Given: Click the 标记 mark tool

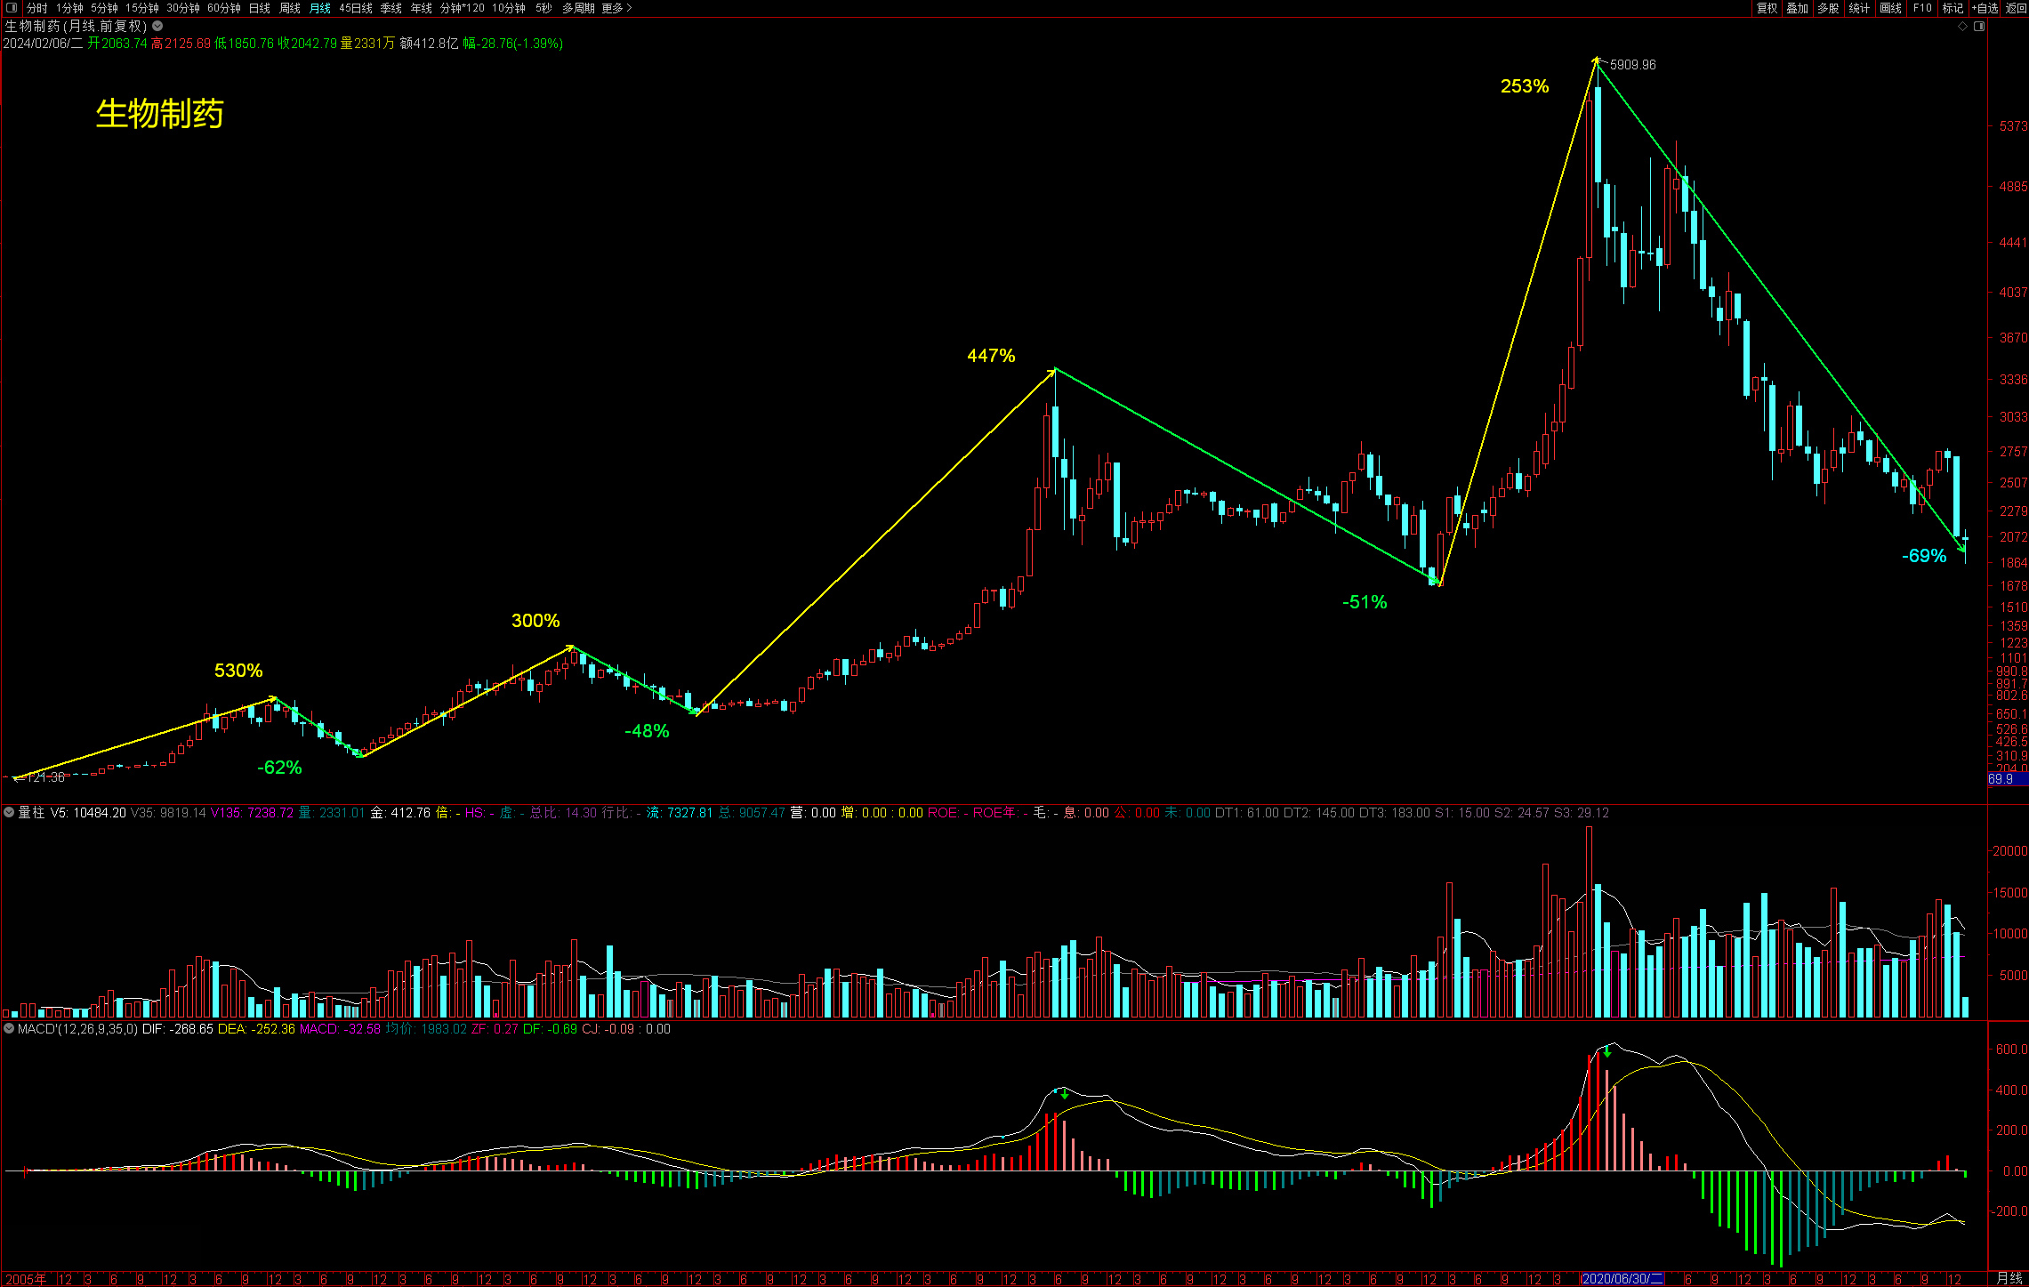Looking at the screenshot, I should (1953, 8).
